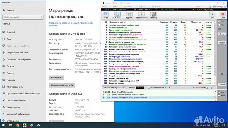Click the search magnifier in Найти параметр

(41, 17)
